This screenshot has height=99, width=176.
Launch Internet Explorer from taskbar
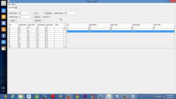click(13, 97)
